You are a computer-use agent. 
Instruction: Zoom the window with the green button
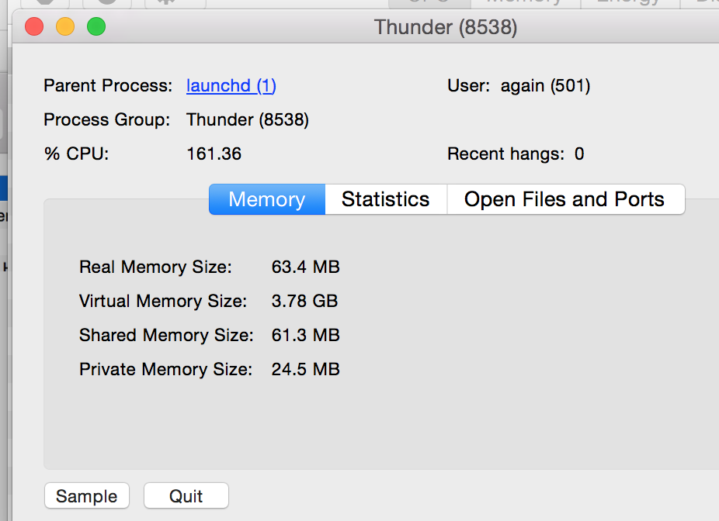pos(96,26)
